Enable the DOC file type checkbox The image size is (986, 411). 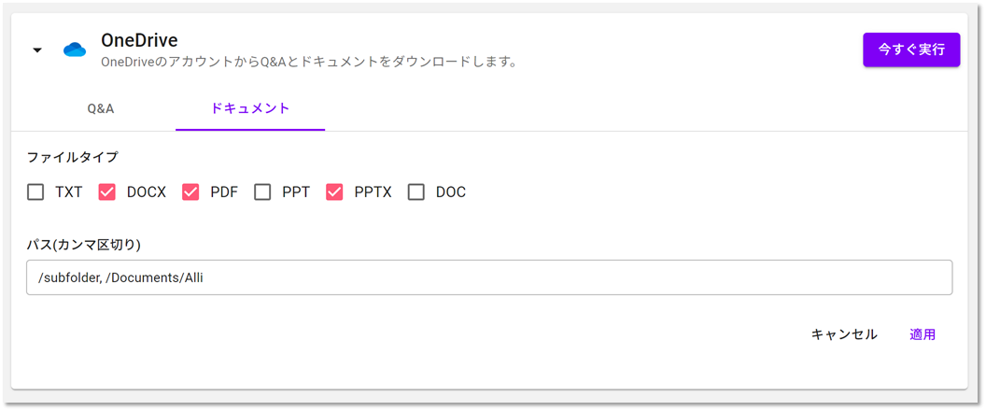pyautogui.click(x=416, y=192)
